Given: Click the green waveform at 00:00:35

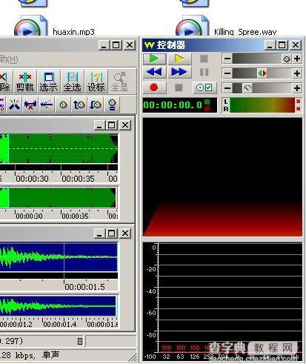Looking at the screenshot, I should pos(61,148).
